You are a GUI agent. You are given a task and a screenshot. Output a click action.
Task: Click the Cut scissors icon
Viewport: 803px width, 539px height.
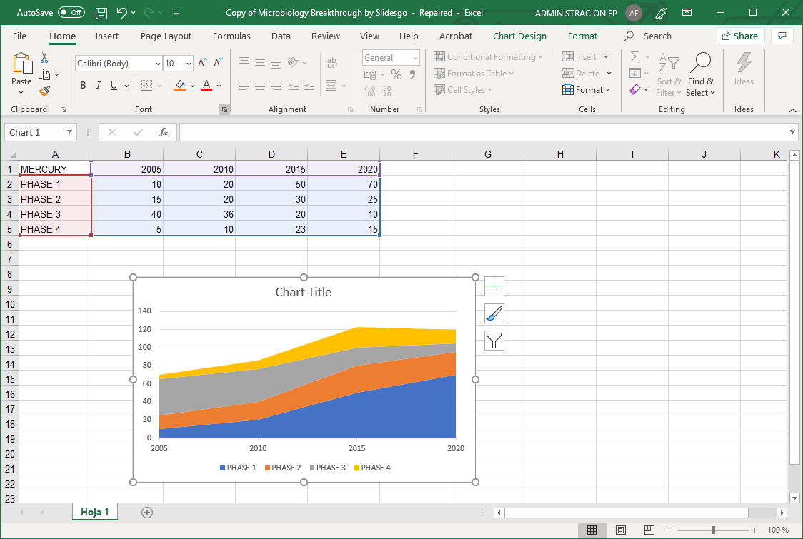44,58
